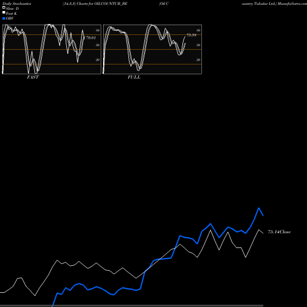Click the blue OBV legend swatch
Image resolution: width=307 pixels, height=307 pixels.
tap(4, 18)
